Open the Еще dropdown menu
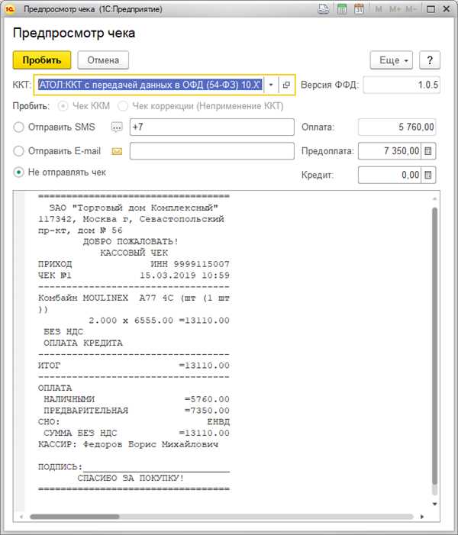This screenshot has height=535, width=458. coord(392,60)
